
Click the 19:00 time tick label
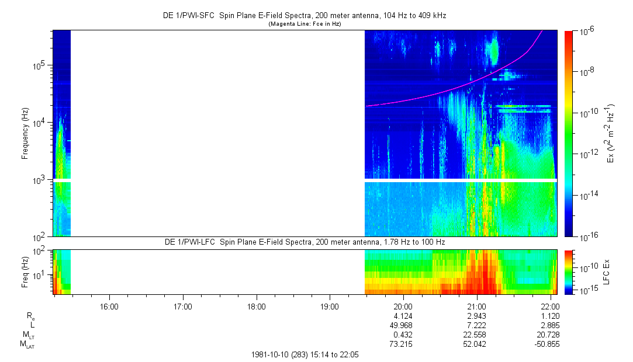coord(330,307)
